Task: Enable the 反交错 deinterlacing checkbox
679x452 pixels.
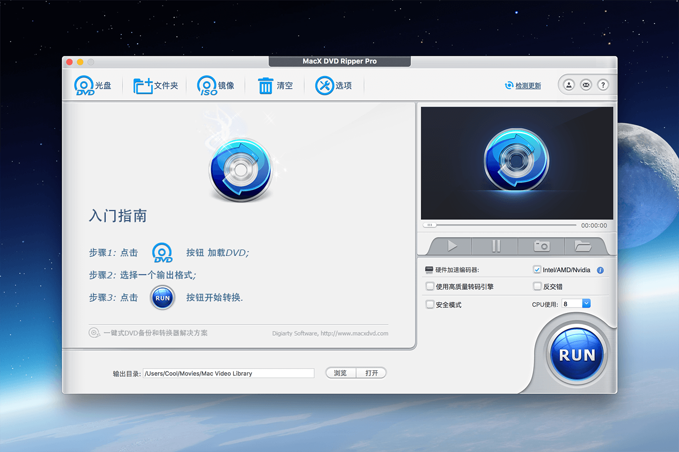Action: [x=537, y=286]
